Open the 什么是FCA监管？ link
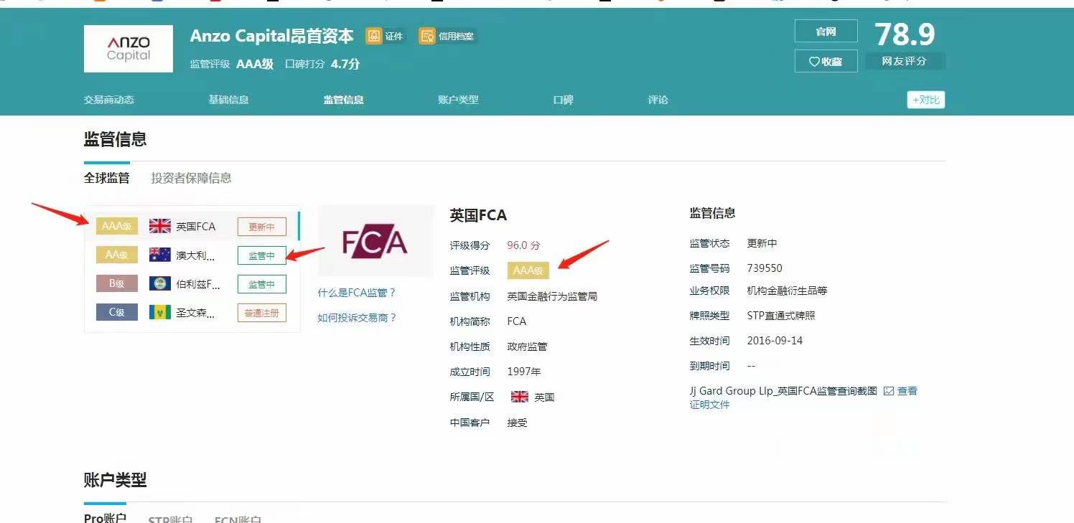1074x523 pixels. [357, 293]
